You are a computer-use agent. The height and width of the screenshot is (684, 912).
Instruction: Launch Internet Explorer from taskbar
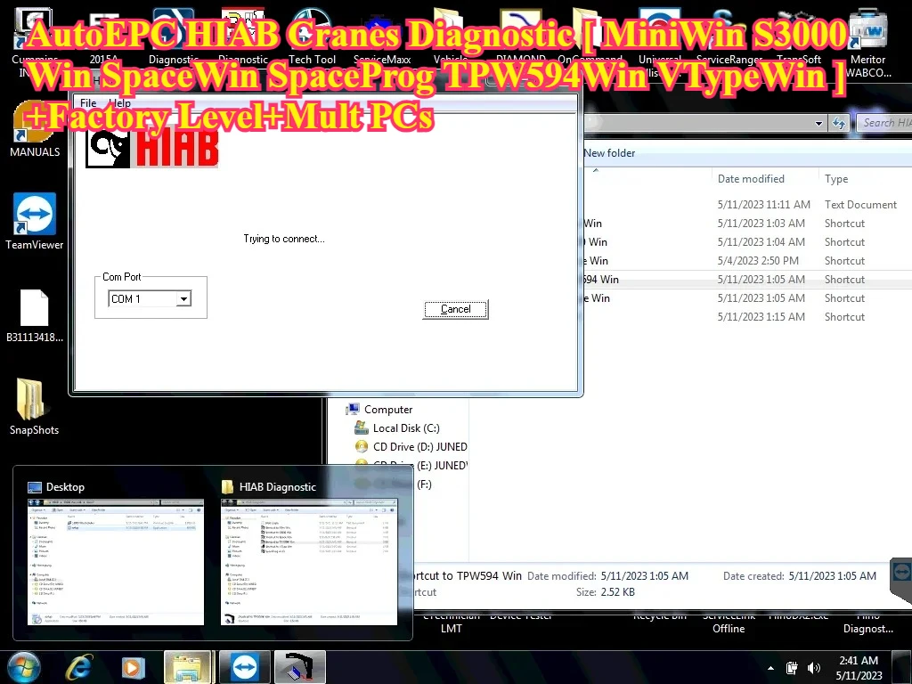pos(78,668)
